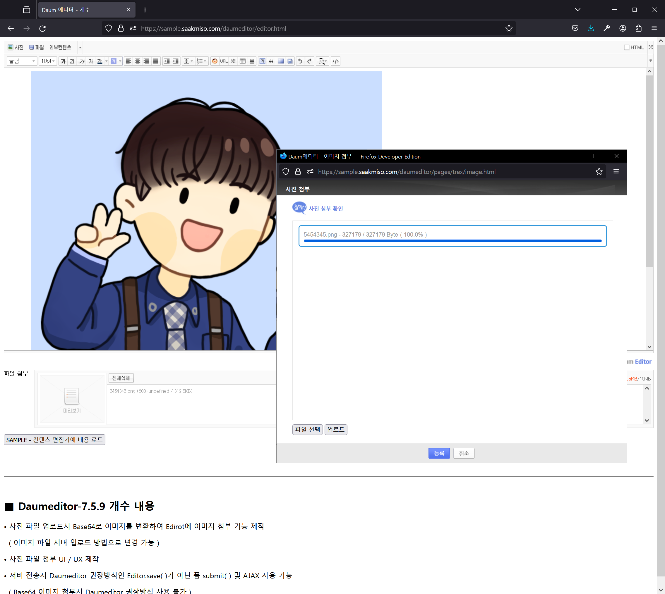Undo the last edit in editor
The image size is (665, 594).
click(x=300, y=61)
